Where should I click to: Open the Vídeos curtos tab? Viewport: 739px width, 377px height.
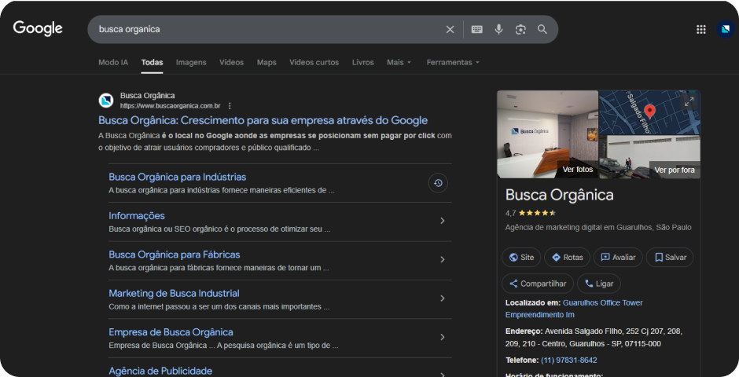[314, 62]
